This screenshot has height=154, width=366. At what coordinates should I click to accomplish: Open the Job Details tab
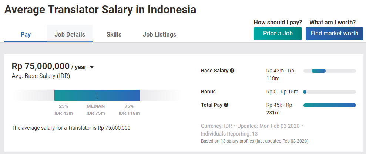[x=70, y=34]
